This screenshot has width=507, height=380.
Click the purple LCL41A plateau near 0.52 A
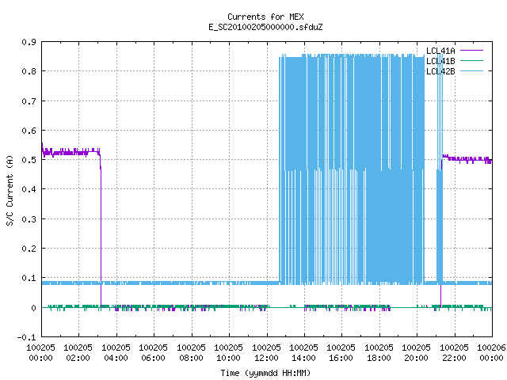point(71,152)
